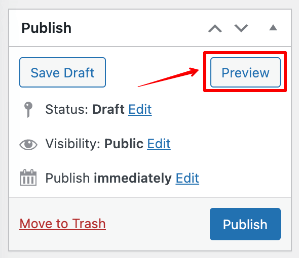Click the eye icon beside Visibility
The height and width of the screenshot is (258, 299).
point(28,145)
